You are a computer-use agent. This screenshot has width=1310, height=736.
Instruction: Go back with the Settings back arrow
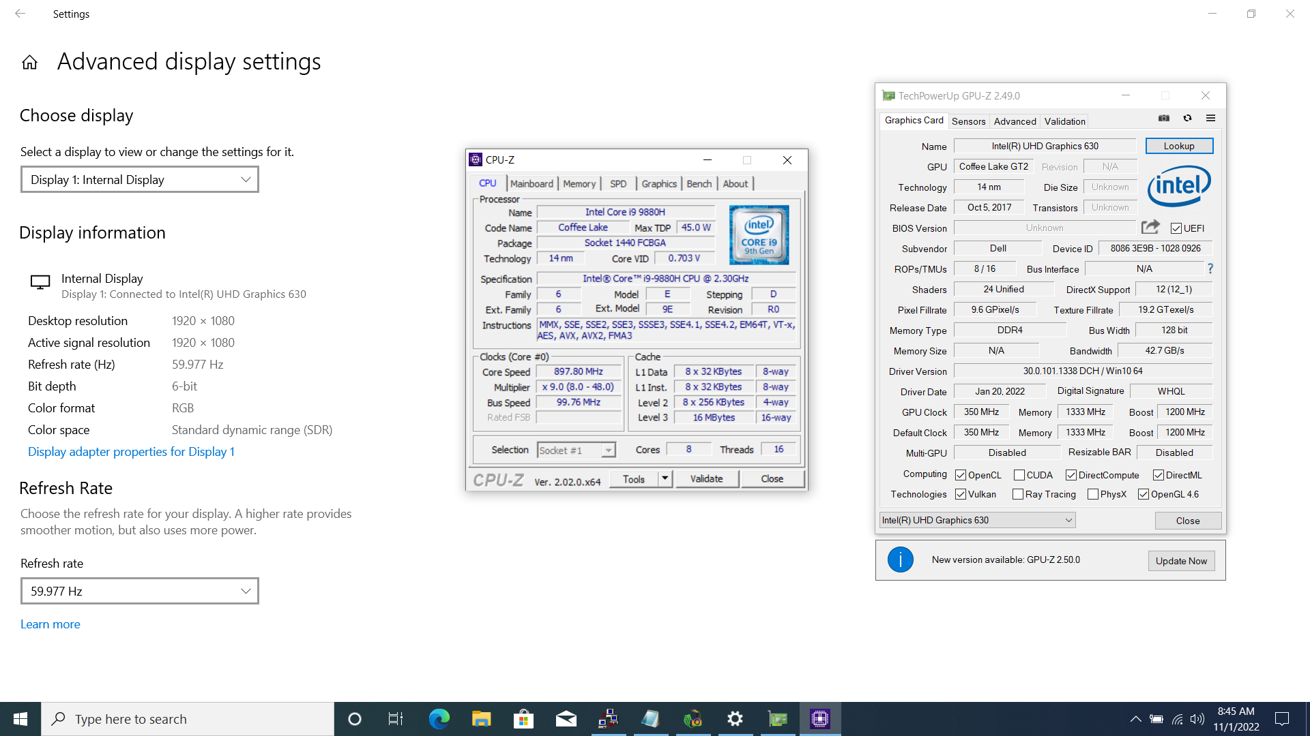(x=20, y=14)
